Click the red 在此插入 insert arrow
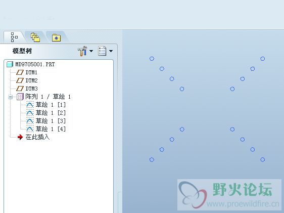Image resolution: width=284 pixels, height=213 pixels. (20, 137)
